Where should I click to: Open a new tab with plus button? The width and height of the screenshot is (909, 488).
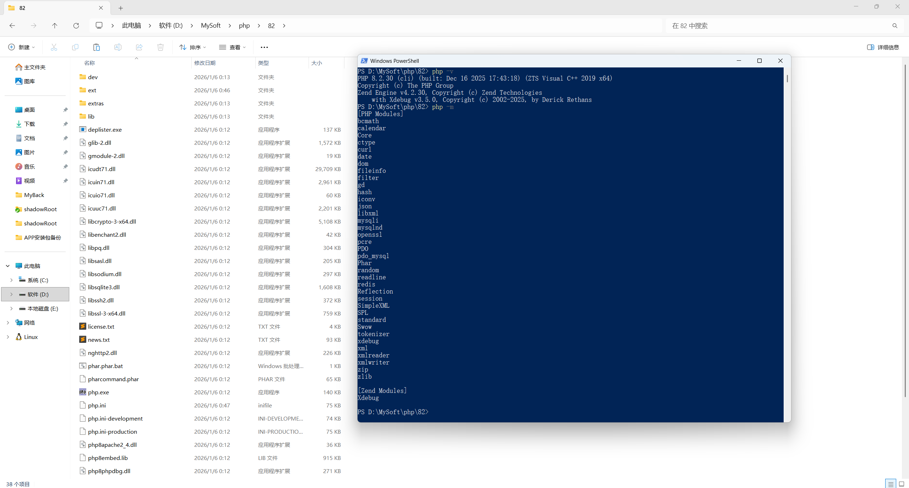pyautogui.click(x=121, y=8)
